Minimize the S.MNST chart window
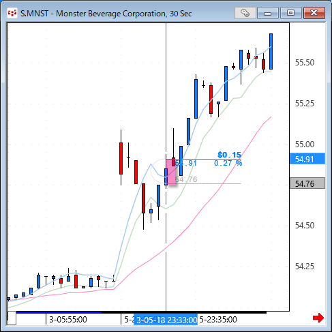The image size is (332, 332). click(268, 13)
